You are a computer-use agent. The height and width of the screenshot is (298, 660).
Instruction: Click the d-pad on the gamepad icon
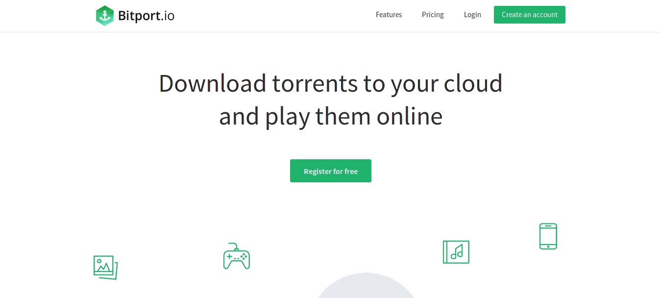click(229, 256)
